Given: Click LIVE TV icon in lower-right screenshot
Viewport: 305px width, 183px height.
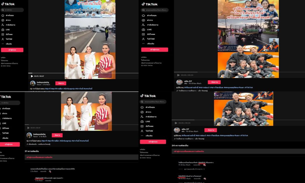Looking at the screenshot, I should pyautogui.click(x=142, y=121).
